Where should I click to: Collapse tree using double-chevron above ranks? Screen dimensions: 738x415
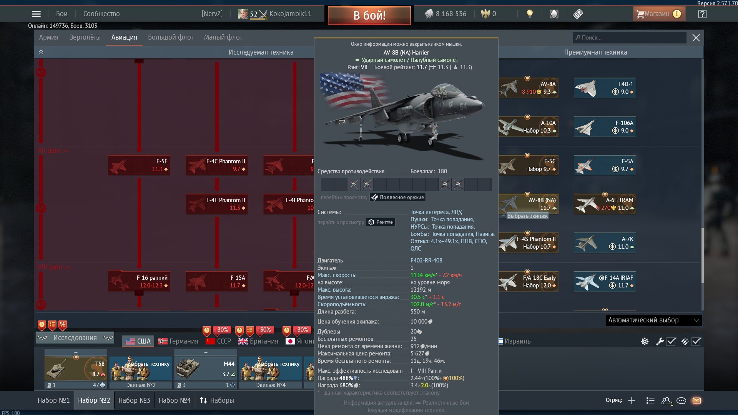pyautogui.click(x=41, y=52)
